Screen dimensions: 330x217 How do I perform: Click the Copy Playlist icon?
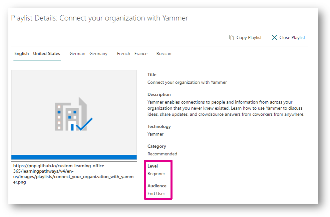[x=231, y=37]
